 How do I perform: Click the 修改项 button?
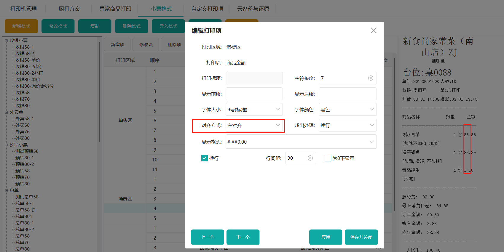point(146,44)
